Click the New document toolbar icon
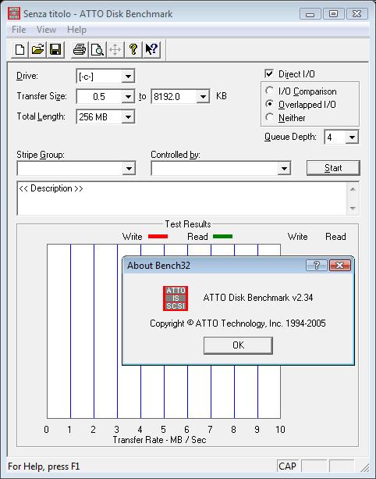376x479 pixels. (x=20, y=49)
